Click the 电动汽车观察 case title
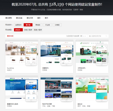 coord(47,104)
